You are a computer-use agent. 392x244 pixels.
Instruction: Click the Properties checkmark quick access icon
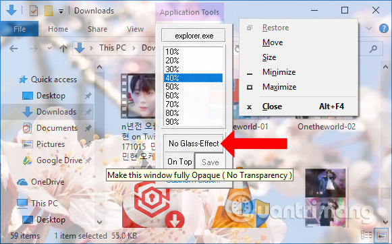34,11
